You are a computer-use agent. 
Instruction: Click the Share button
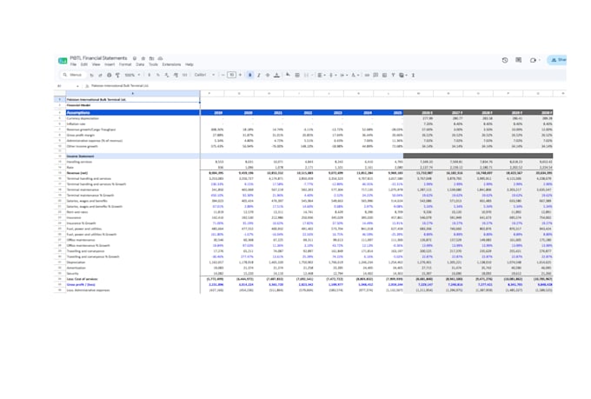tap(558, 60)
